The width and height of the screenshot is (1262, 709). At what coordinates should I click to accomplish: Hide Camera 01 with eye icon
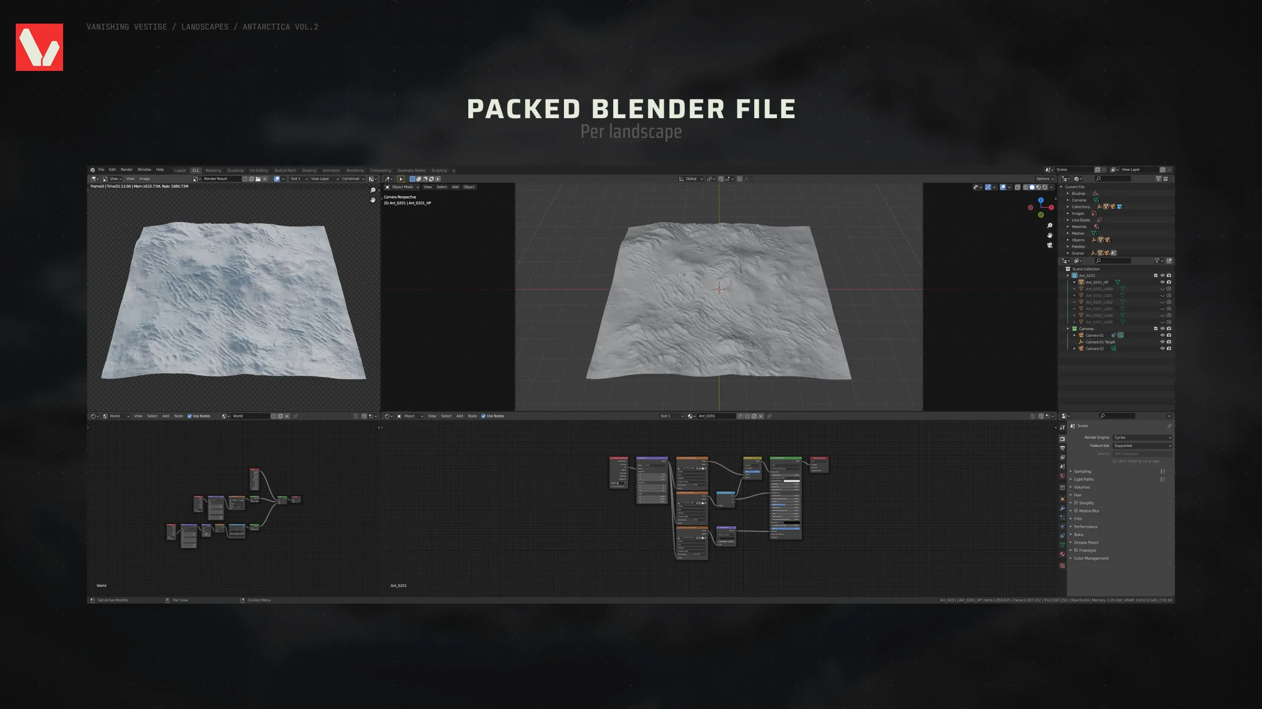point(1162,335)
